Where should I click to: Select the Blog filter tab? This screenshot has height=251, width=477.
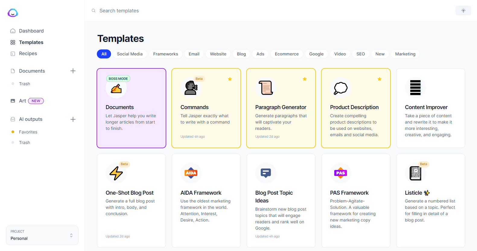(x=241, y=54)
